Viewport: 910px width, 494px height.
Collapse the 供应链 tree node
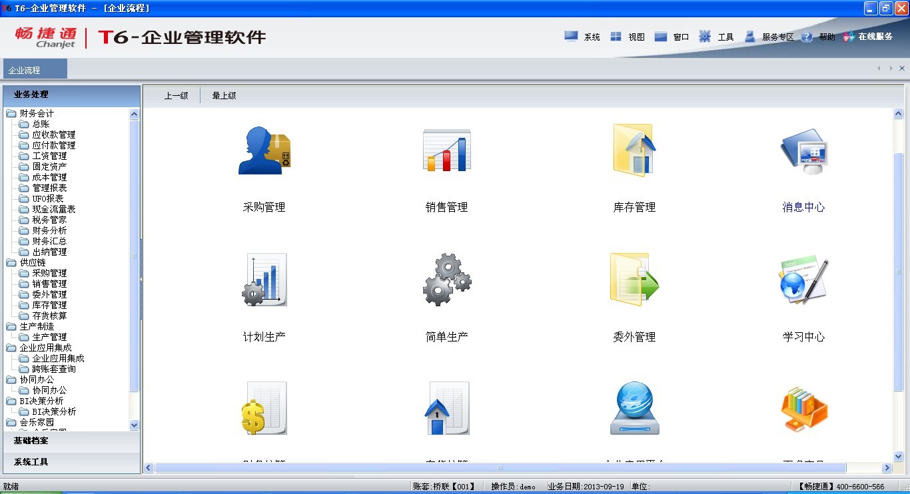pos(11,263)
